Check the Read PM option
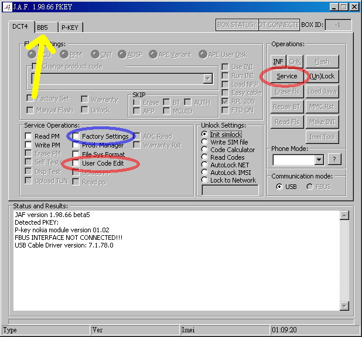362x337 pixels. coord(29,136)
